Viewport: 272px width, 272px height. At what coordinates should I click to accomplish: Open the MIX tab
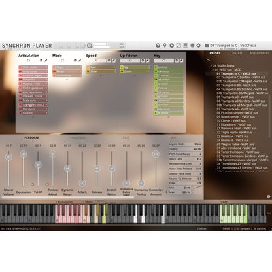coord(173,138)
